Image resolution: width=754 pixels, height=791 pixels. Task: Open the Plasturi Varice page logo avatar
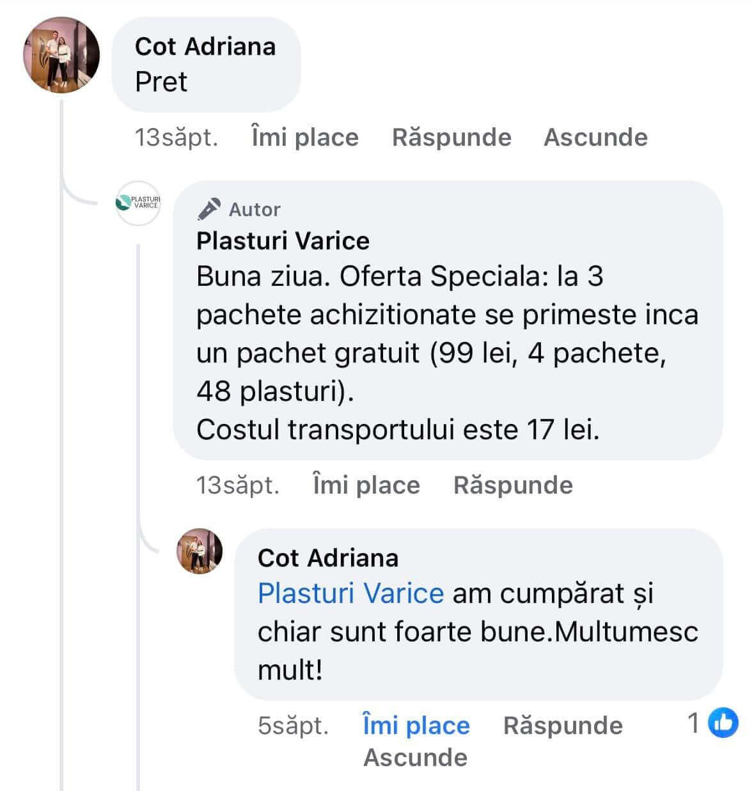[x=138, y=203]
